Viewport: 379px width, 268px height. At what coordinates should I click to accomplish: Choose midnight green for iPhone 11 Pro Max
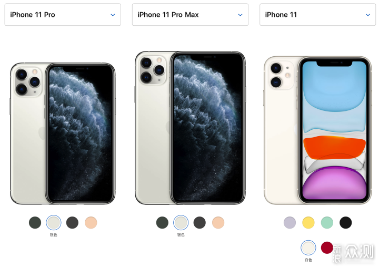pyautogui.click(x=162, y=222)
